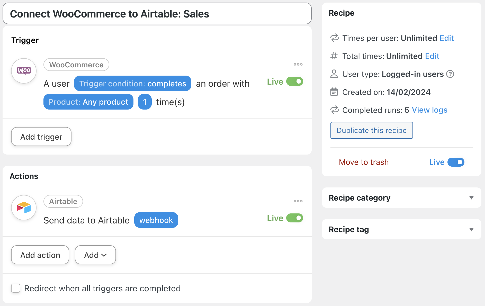The height and width of the screenshot is (306, 485).
Task: Click the Airtable logo icon
Action: tap(24, 208)
